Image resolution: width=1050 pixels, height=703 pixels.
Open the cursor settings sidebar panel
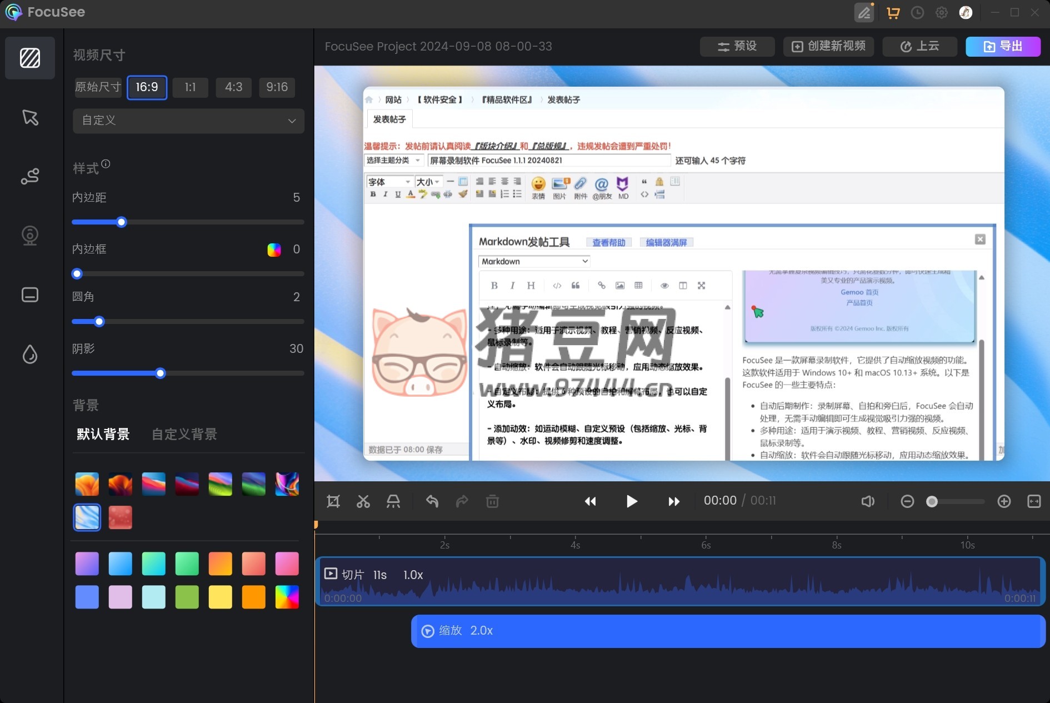point(30,117)
